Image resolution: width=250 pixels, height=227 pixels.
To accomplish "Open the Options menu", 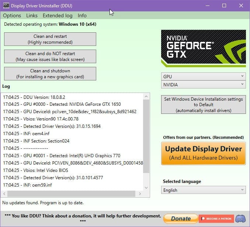I will pyautogui.click(x=12, y=15).
